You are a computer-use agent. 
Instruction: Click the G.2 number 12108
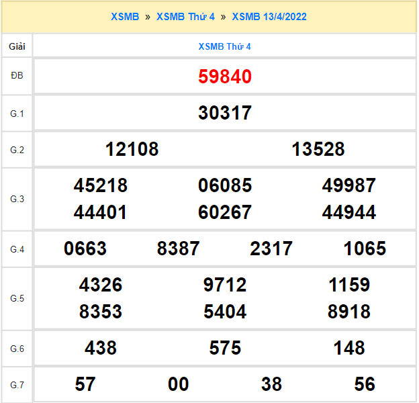point(132,149)
